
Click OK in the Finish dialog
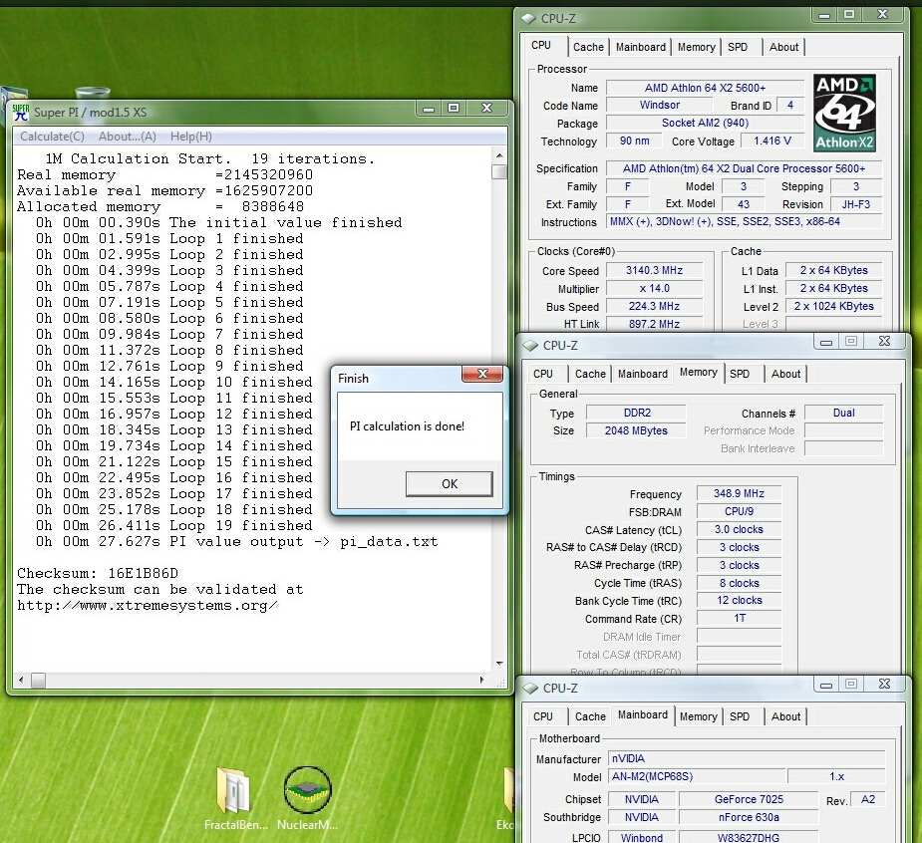(x=450, y=484)
